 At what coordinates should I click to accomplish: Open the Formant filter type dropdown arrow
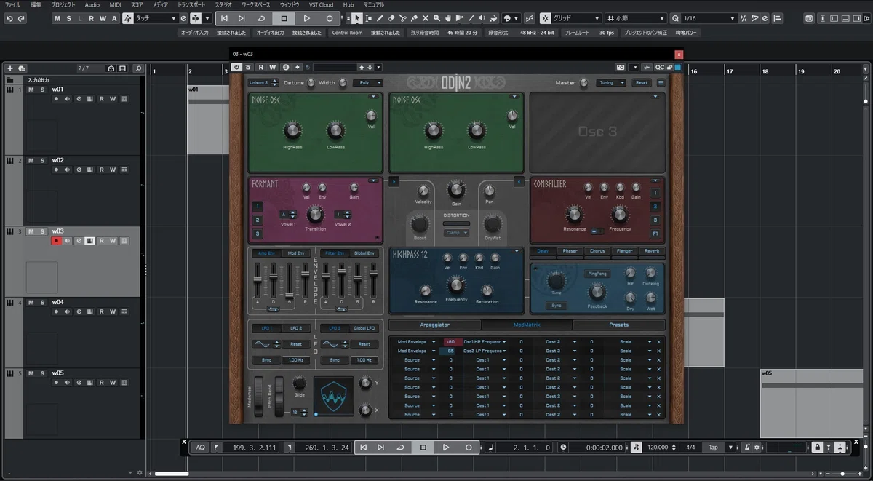pyautogui.click(x=373, y=180)
